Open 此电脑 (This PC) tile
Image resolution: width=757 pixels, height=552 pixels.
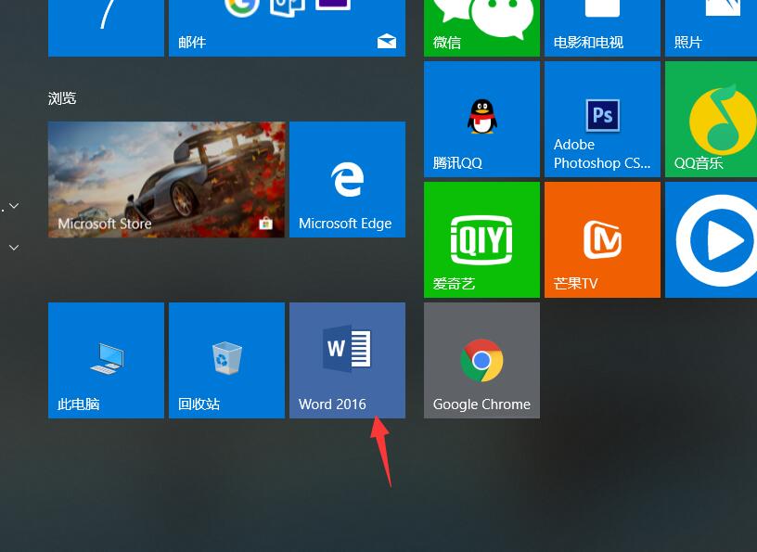[106, 360]
